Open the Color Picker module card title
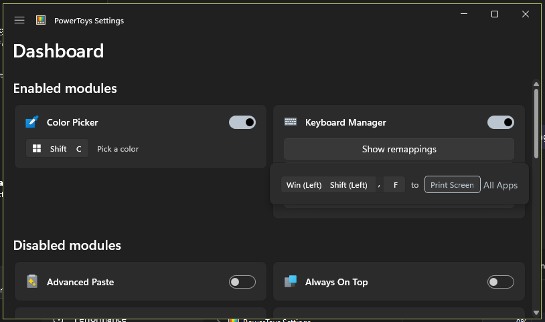545x322 pixels. [72, 122]
